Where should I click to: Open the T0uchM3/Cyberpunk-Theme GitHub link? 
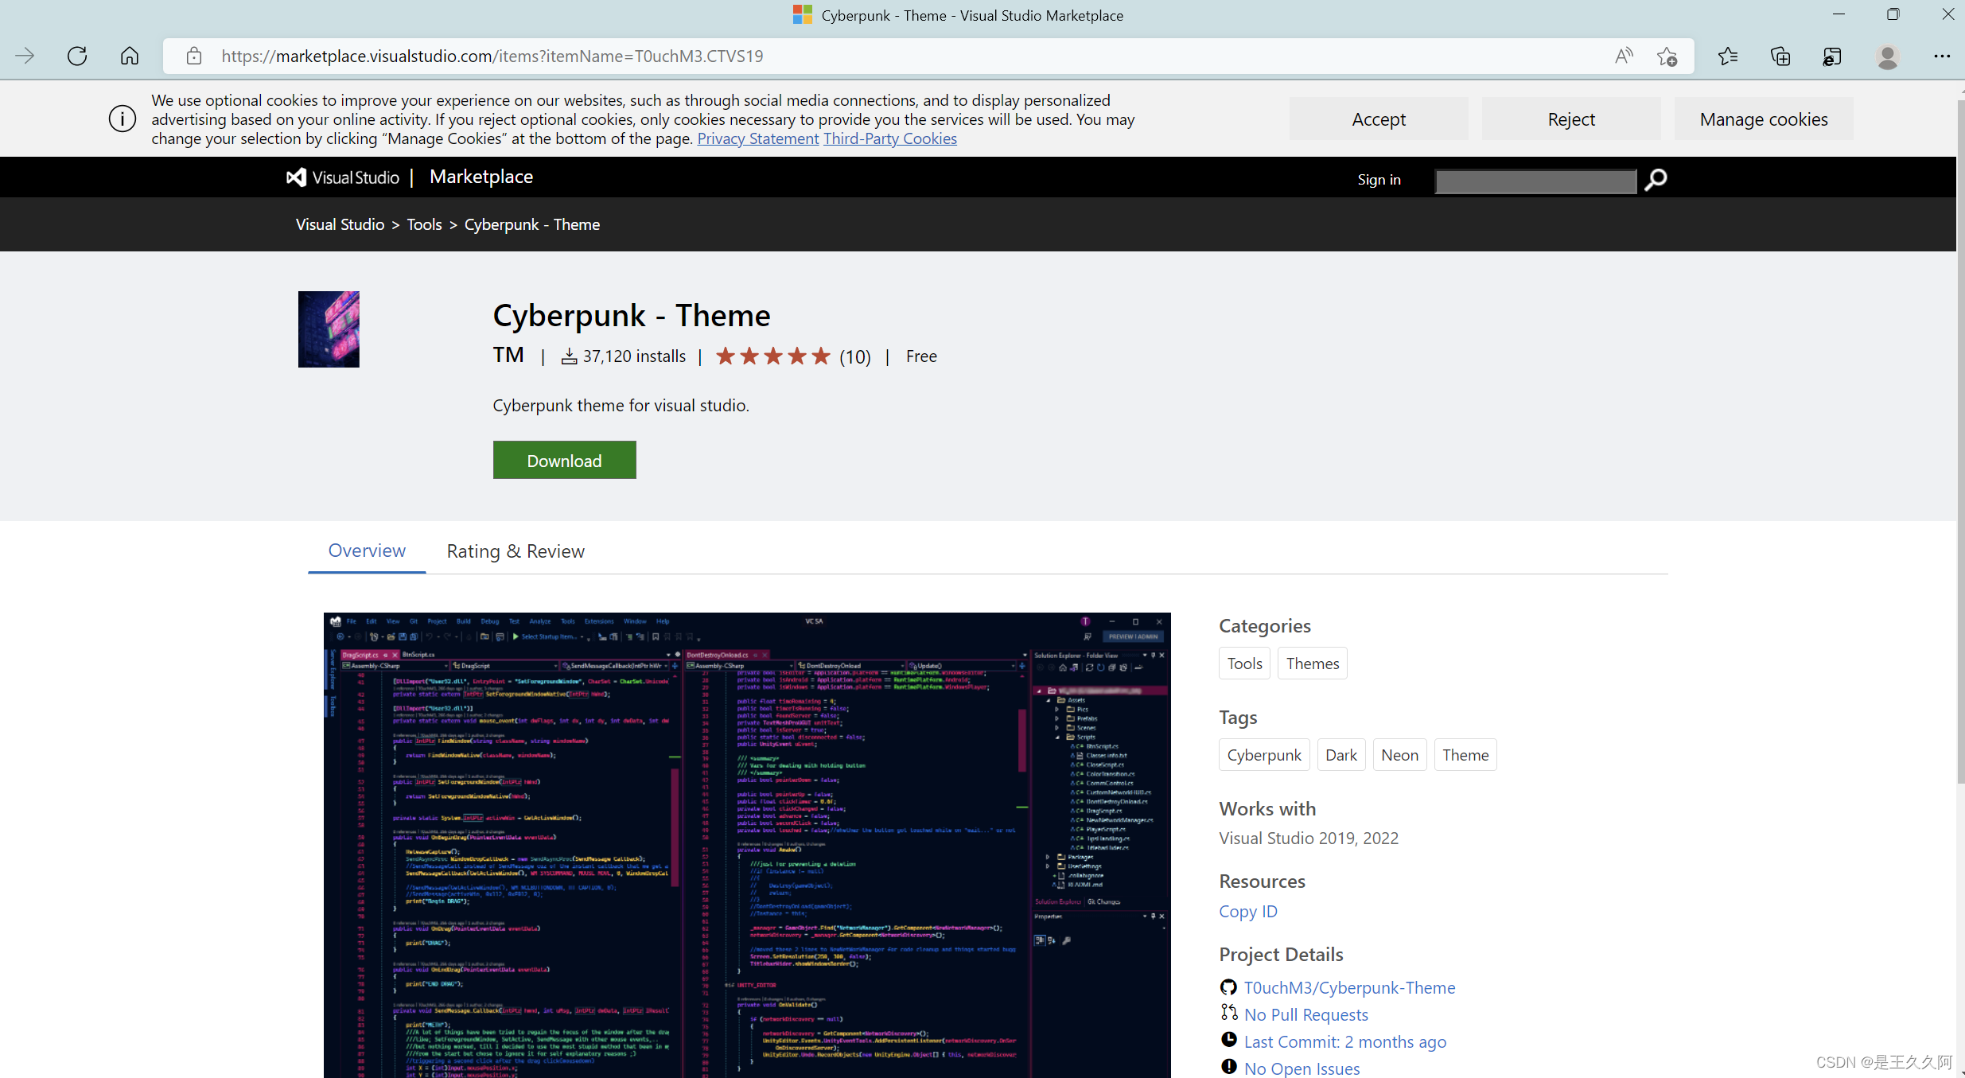tap(1349, 987)
